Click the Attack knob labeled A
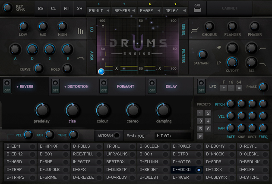This screenshot has width=272, height=184. tap(15, 49)
